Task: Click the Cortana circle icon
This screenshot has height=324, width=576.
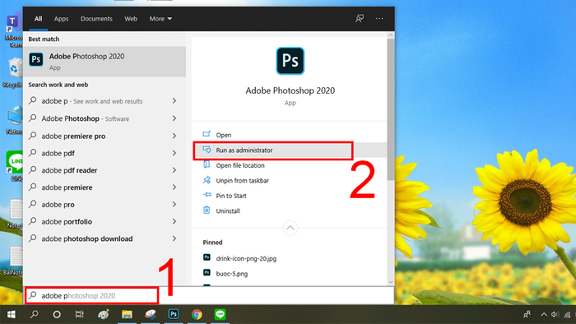Action: pos(57,314)
